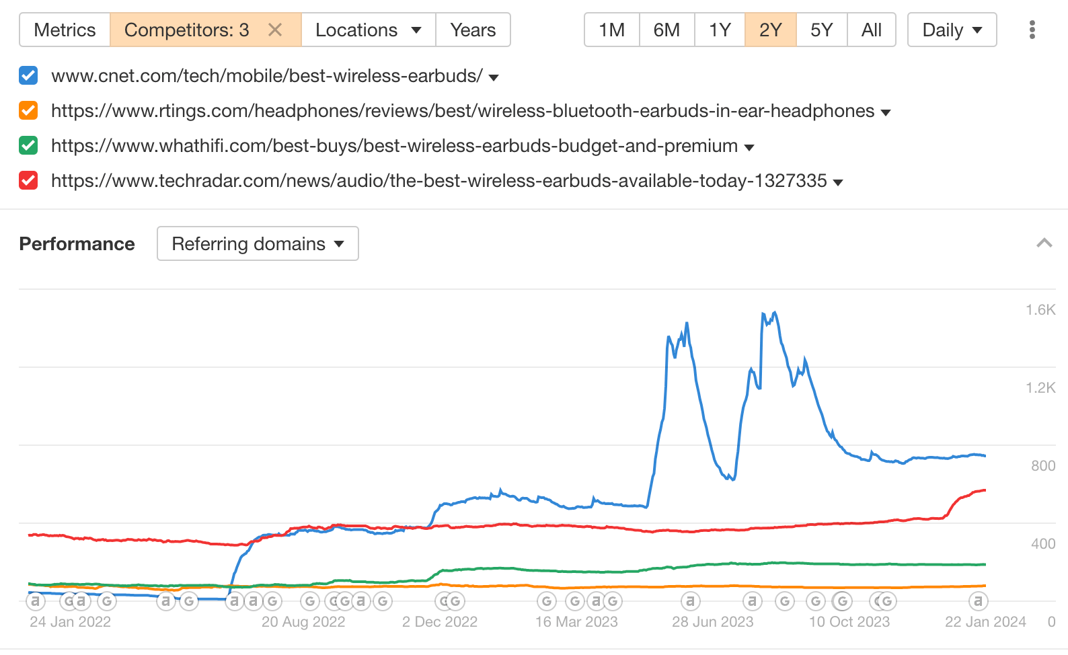Click the 400 y-axis label
Image resolution: width=1068 pixels, height=655 pixels.
(x=1043, y=543)
